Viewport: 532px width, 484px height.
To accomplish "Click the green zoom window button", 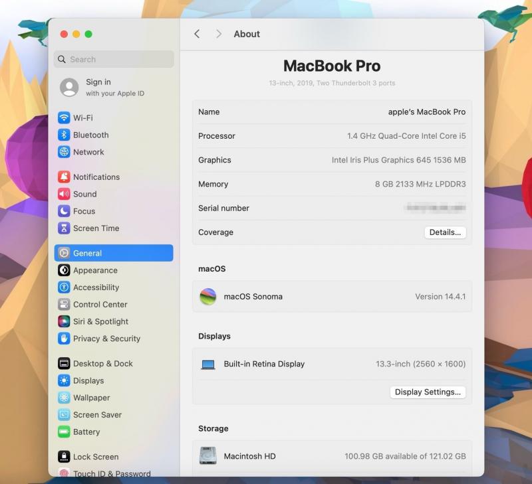I will (x=88, y=34).
